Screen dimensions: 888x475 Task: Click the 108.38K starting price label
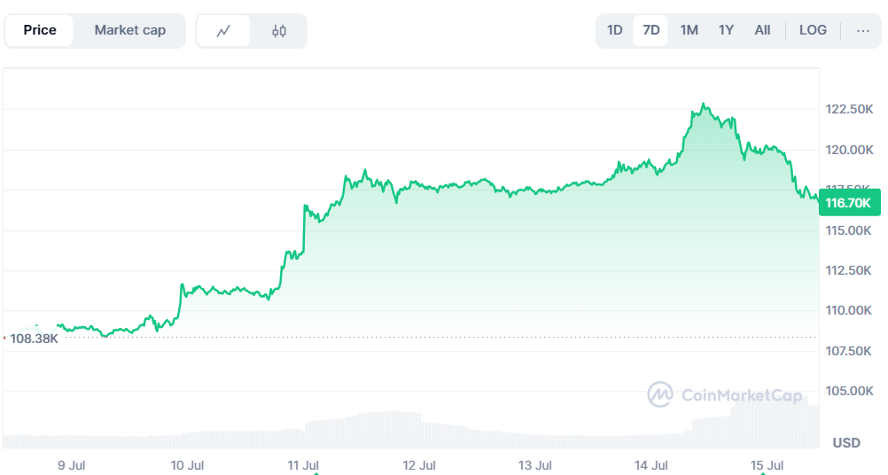[x=34, y=338]
